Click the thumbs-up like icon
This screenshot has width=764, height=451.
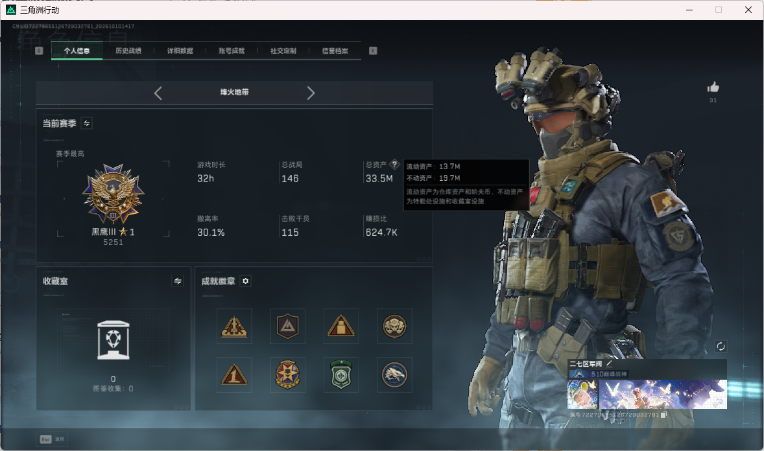point(713,87)
